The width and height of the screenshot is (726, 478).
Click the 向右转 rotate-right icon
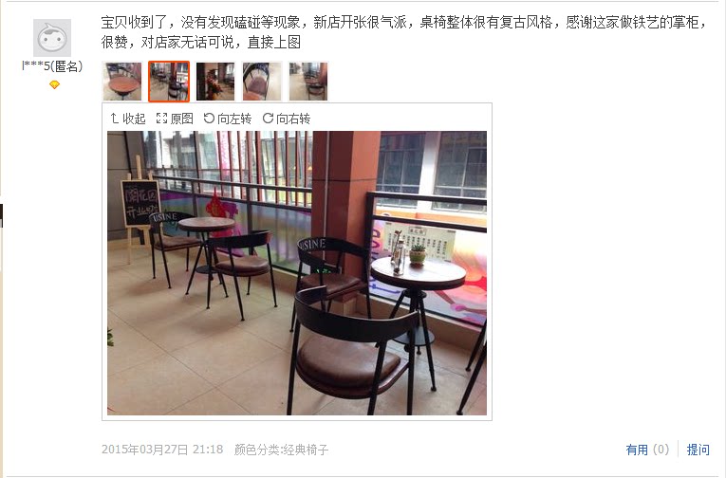[x=268, y=119]
